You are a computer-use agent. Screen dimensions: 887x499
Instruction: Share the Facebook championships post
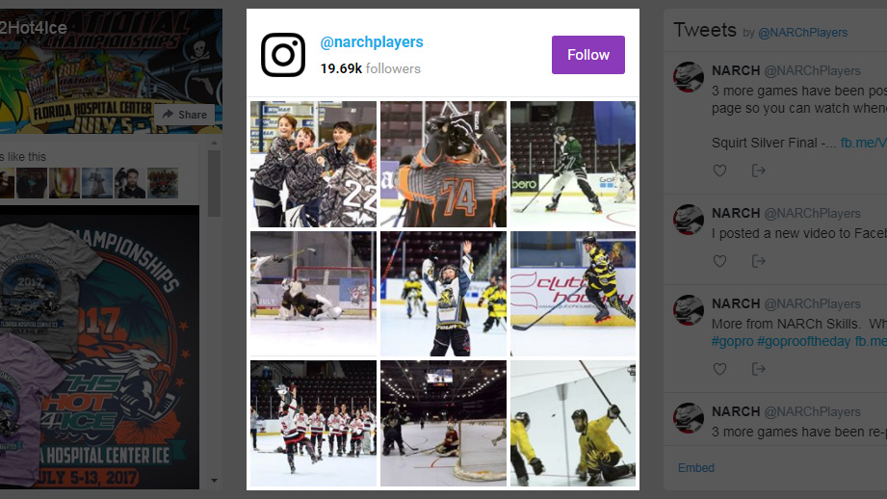point(184,115)
